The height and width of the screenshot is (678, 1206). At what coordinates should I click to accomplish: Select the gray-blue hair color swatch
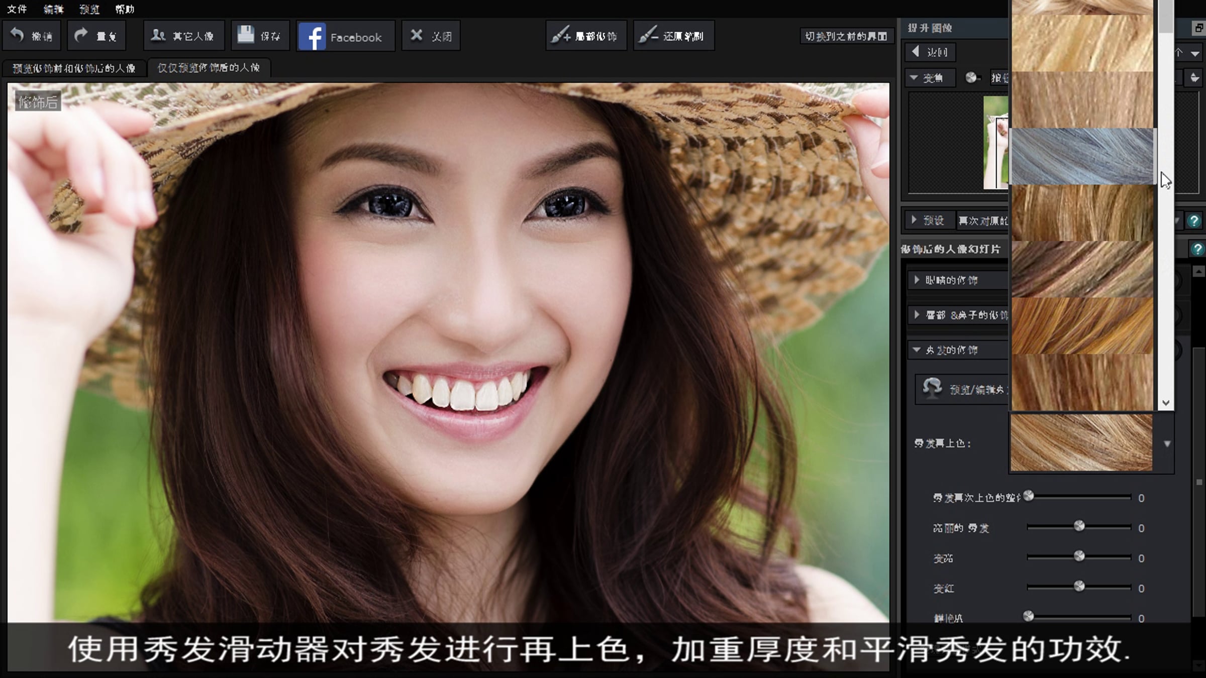coord(1082,156)
